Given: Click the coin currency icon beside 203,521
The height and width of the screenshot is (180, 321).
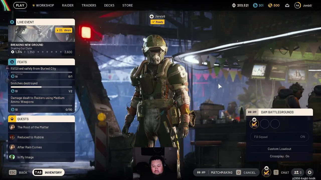Looking at the screenshot, I should coord(234,5).
